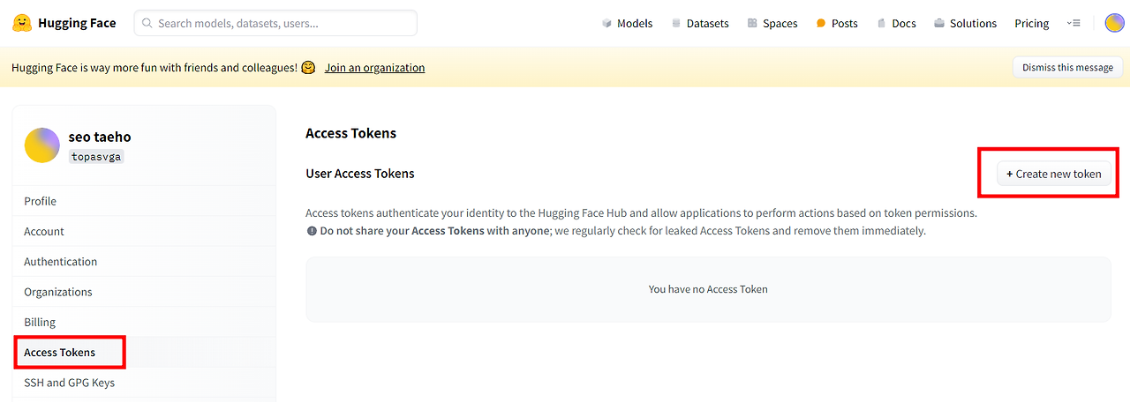Click the Solutions icon in navbar
The width and height of the screenshot is (1130, 402).
[x=939, y=24]
